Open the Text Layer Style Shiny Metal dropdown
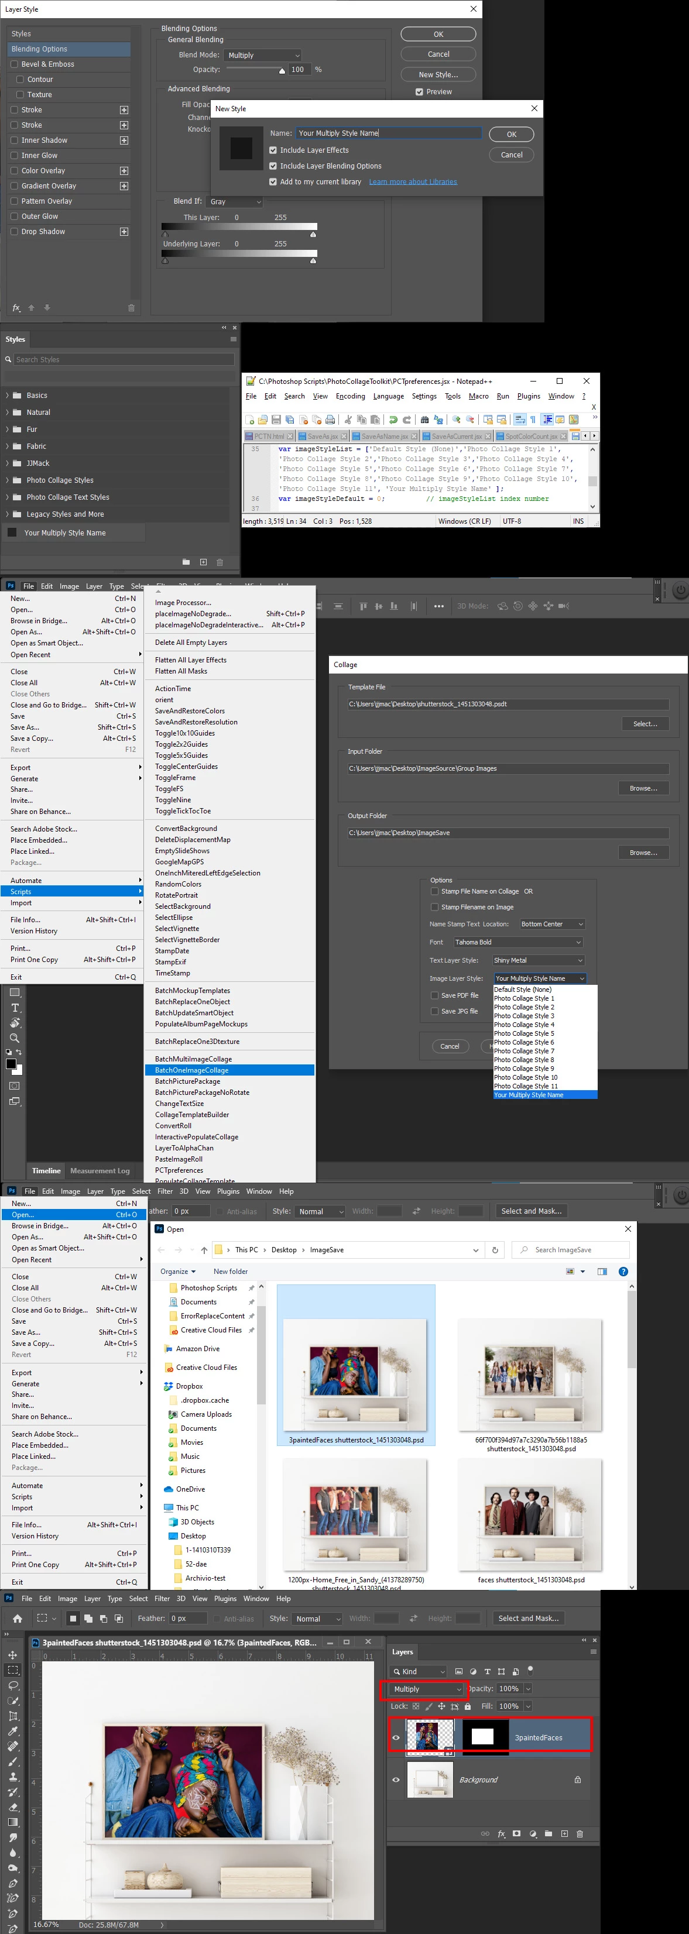 tap(538, 960)
